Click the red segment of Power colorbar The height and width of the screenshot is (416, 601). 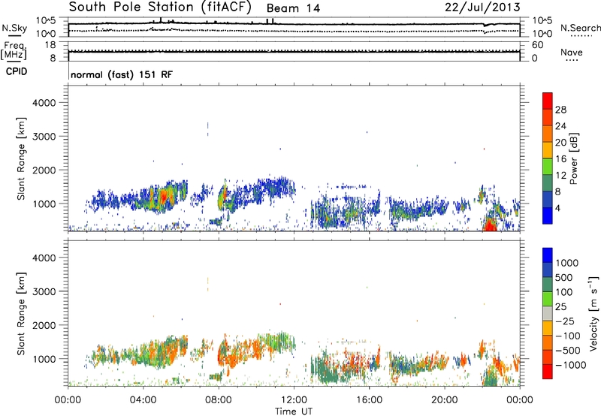click(x=548, y=101)
